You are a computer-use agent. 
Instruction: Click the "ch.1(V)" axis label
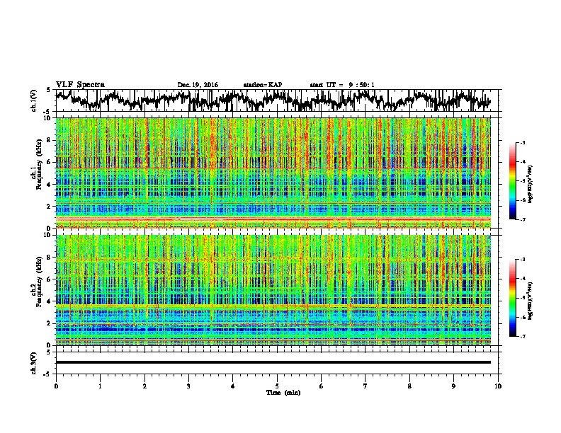tap(34, 100)
